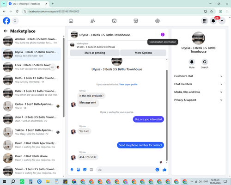Bookmark page with star icon

click(x=212, y=12)
